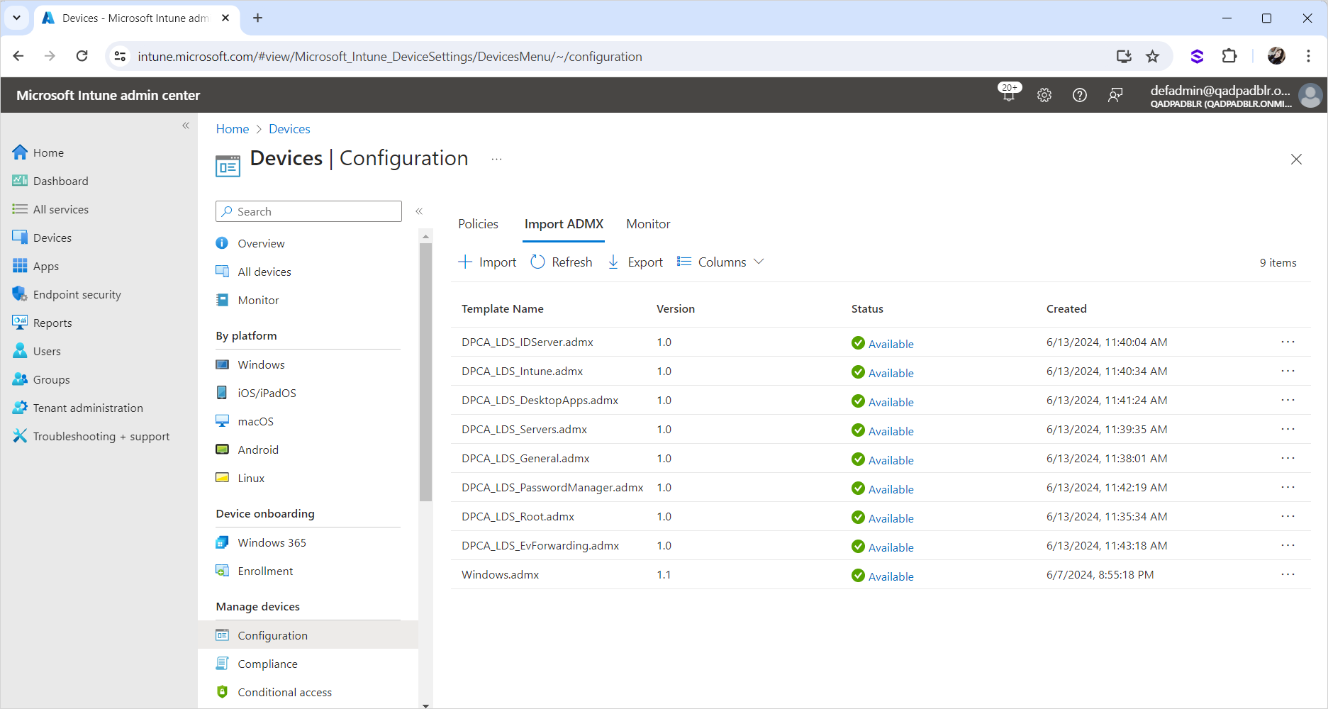
Task: Open DPCA_LDS_Root.admx template
Action: pyautogui.click(x=518, y=517)
